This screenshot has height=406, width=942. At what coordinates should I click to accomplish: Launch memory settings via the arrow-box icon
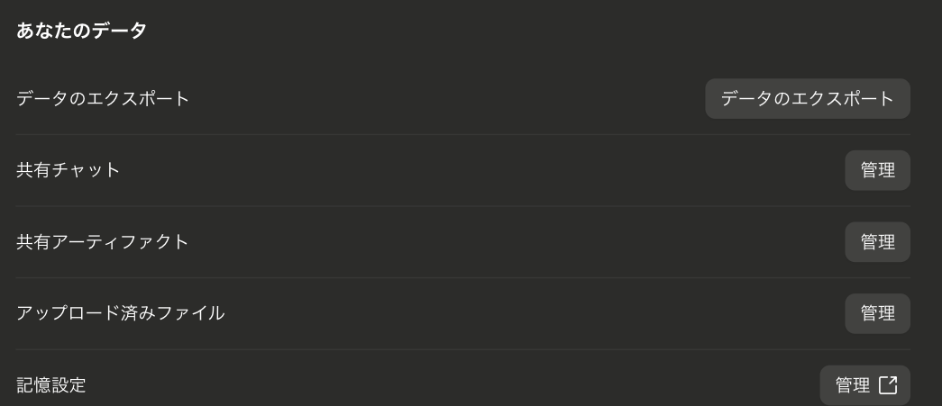(x=888, y=385)
